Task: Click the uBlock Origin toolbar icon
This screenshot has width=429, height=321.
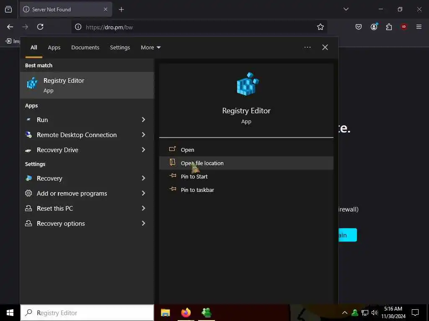Action: 404,27
